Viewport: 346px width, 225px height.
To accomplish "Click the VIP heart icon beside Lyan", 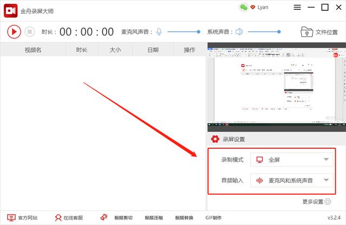I will 252,7.
